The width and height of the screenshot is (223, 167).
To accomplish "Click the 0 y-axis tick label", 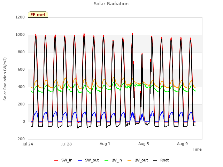I will point(24,122).
